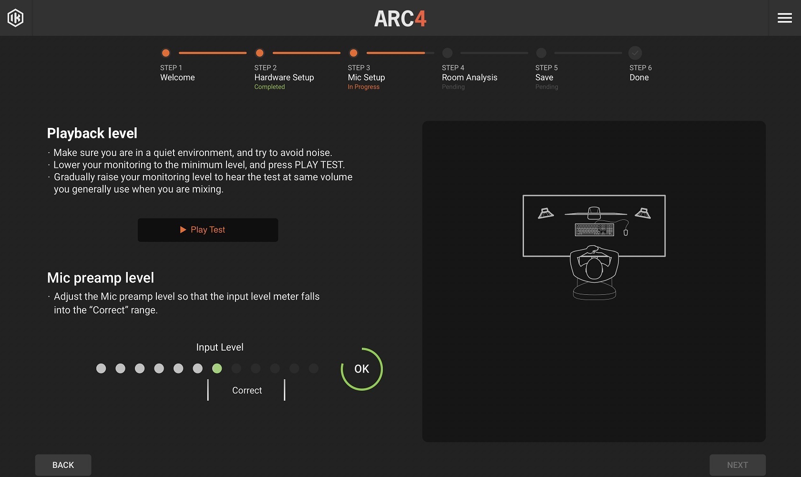Click the monitor in room diagram
The width and height of the screenshot is (801, 477).
click(595, 213)
